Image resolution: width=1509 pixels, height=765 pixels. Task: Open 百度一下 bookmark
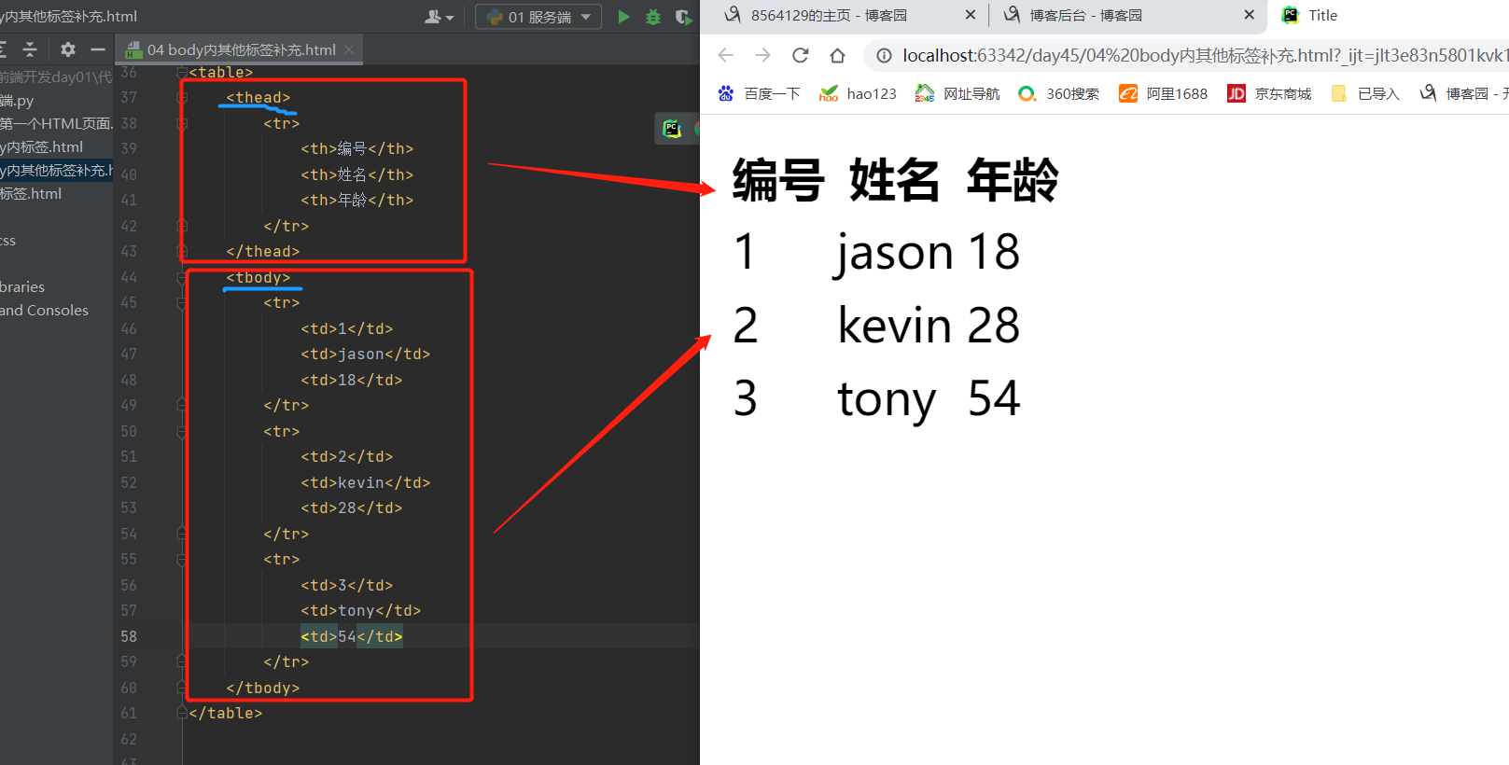click(x=759, y=93)
